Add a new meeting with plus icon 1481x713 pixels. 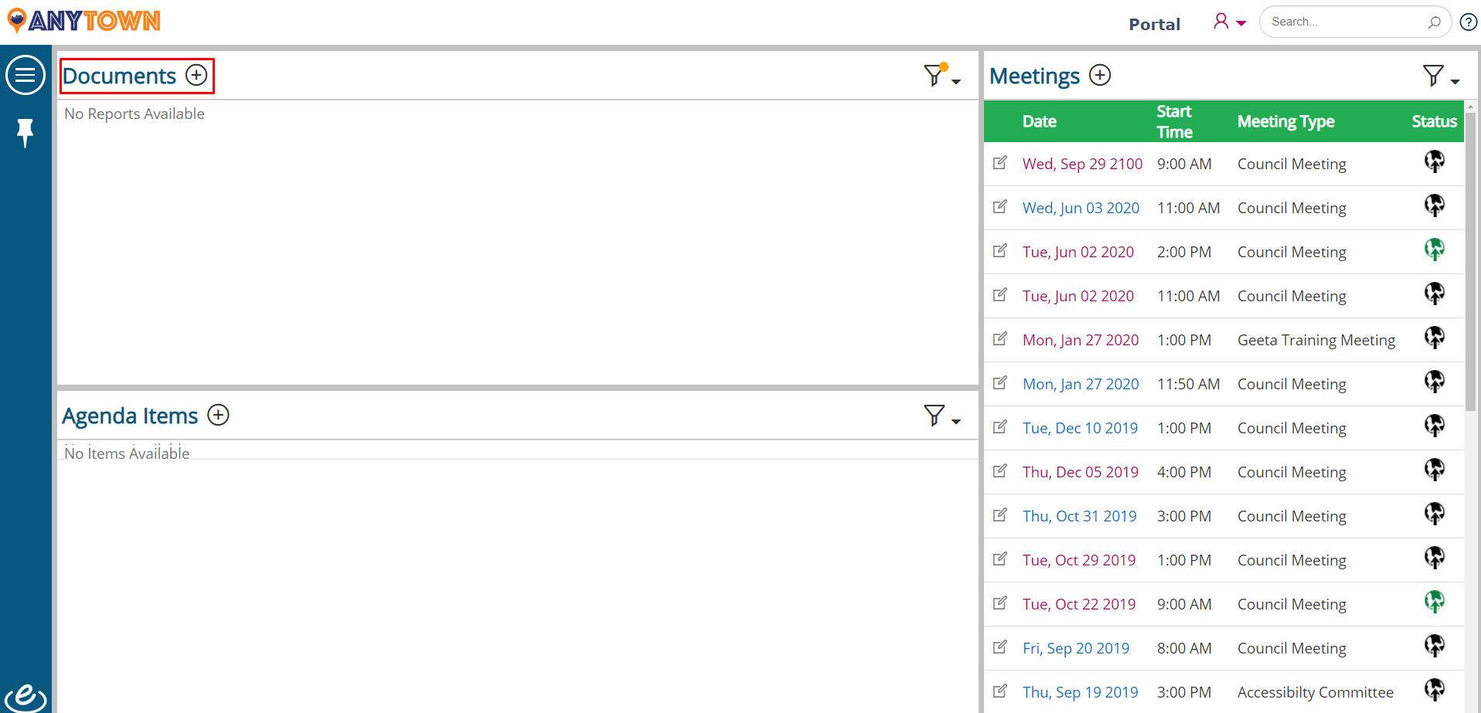[1100, 75]
